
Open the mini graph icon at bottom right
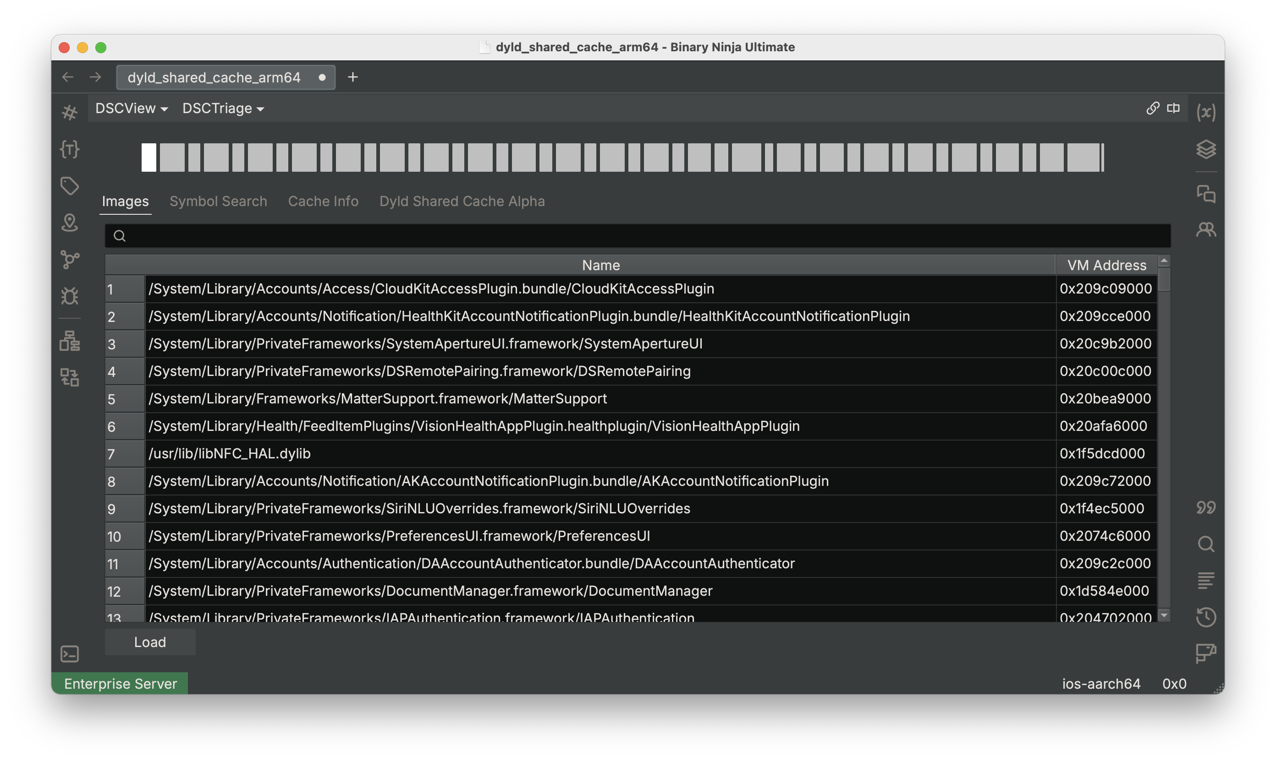(1205, 653)
